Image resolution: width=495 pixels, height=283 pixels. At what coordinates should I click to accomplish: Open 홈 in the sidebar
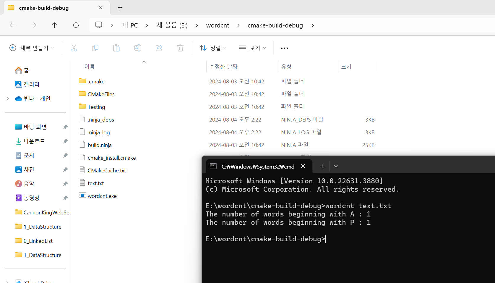coord(22,70)
